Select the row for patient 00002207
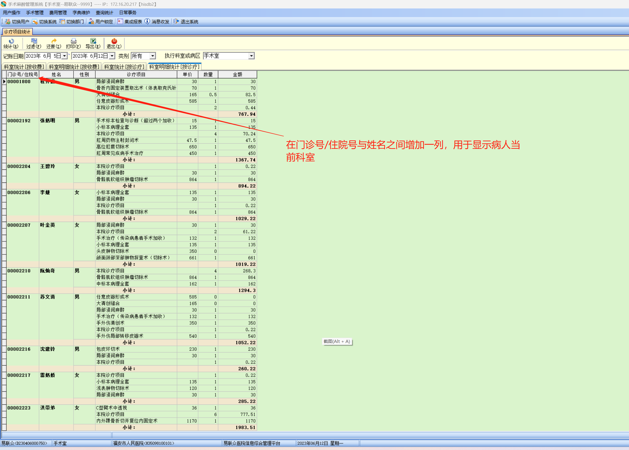This screenshot has height=450, width=629. tap(19, 225)
